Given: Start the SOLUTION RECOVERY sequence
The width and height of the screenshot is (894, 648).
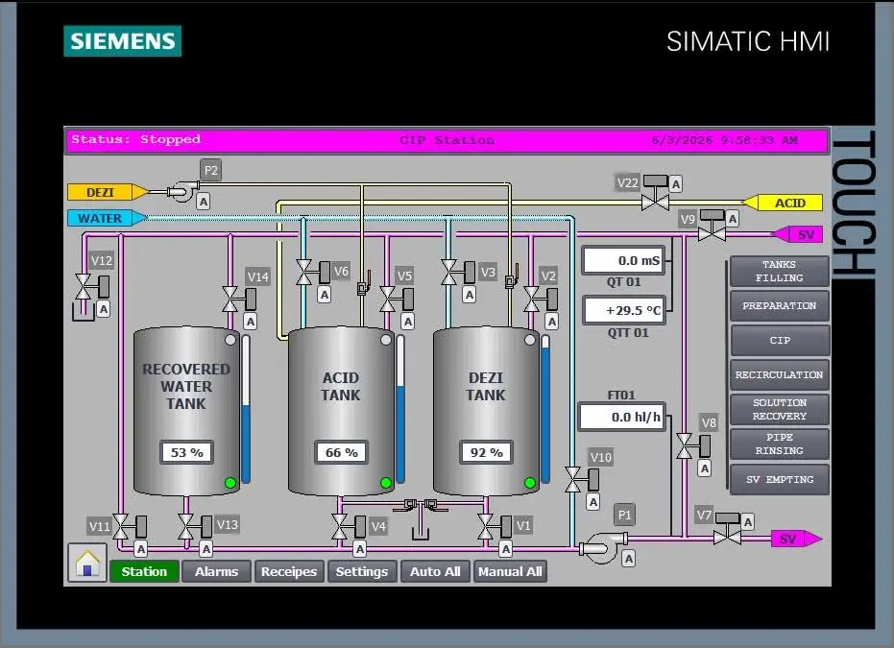Looking at the screenshot, I should (x=780, y=409).
